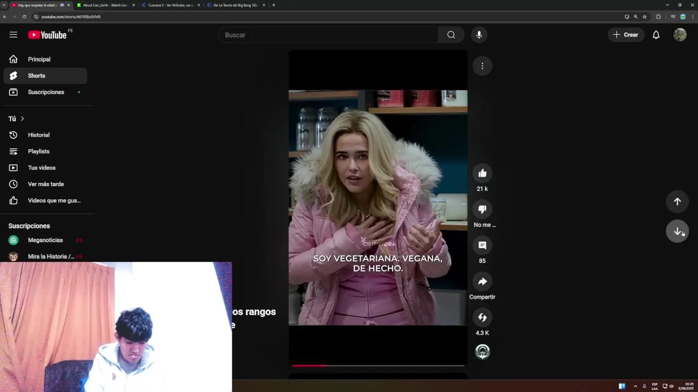This screenshot has width=698, height=392.
Task: Open the Meganoticias subscription channel
Action: [45, 240]
